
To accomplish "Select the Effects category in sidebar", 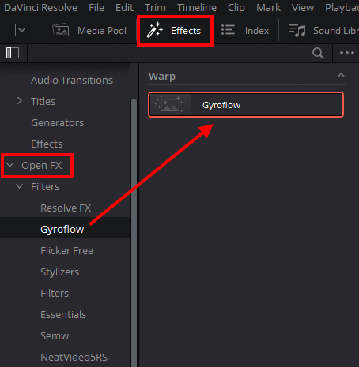I will (x=47, y=144).
